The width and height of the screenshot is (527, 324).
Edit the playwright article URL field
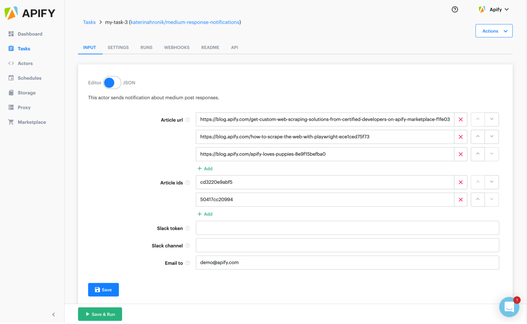click(325, 137)
